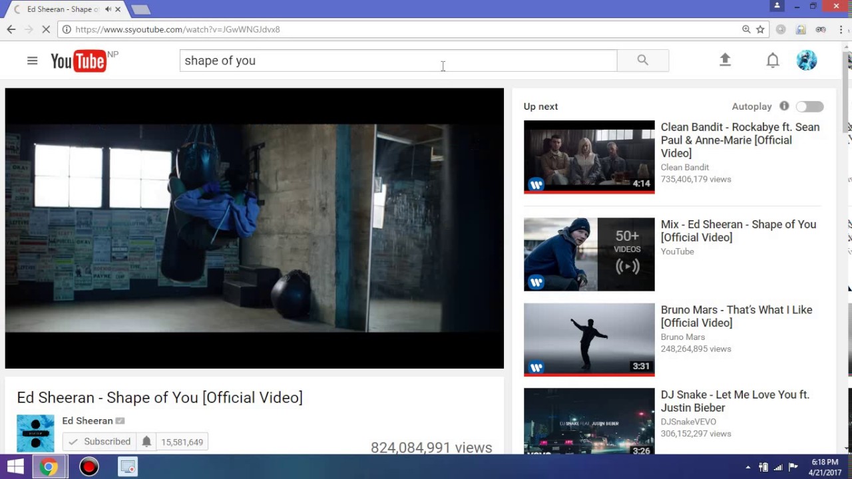The image size is (852, 479).
Task: Click the address bar URL
Action: coord(178,29)
